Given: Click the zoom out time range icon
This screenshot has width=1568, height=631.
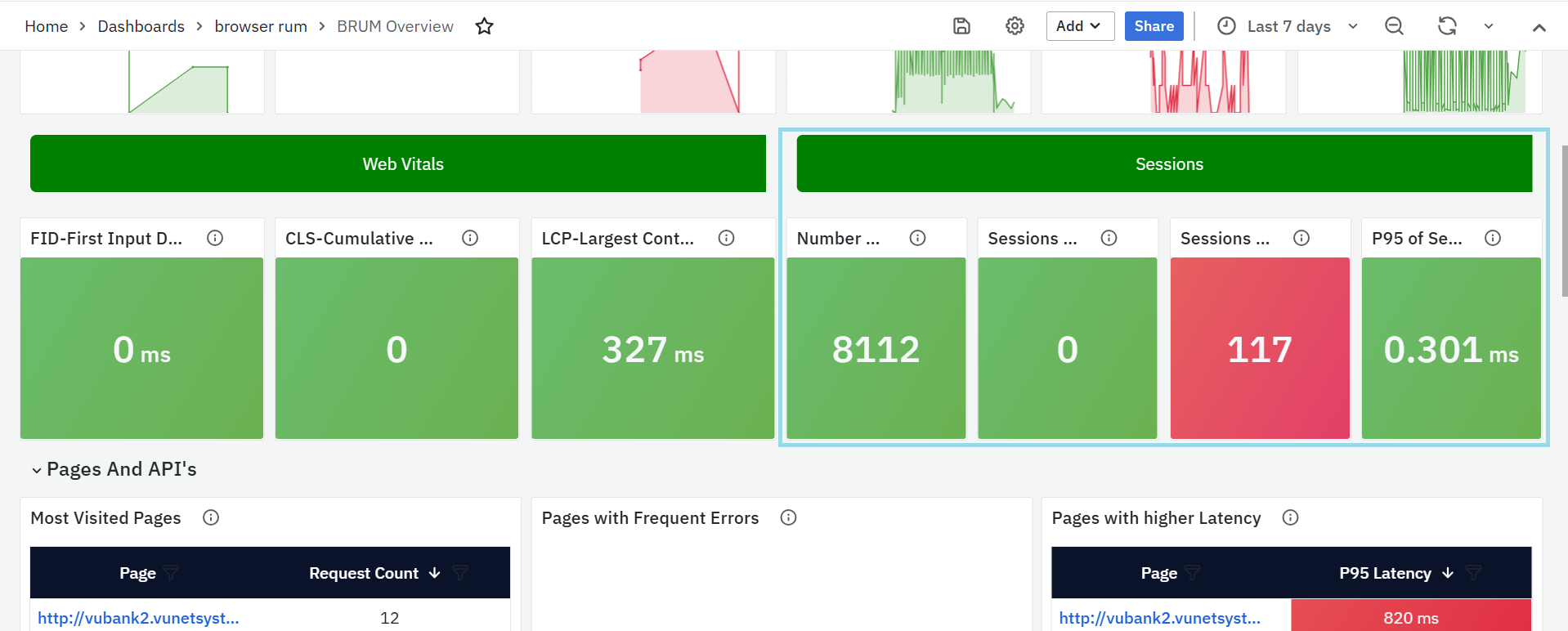Looking at the screenshot, I should pos(1394,26).
